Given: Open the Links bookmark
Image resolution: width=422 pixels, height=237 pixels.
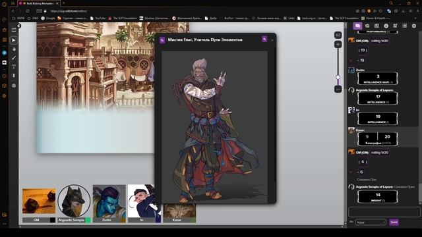Looking at the screenshot, I should 289,18.
